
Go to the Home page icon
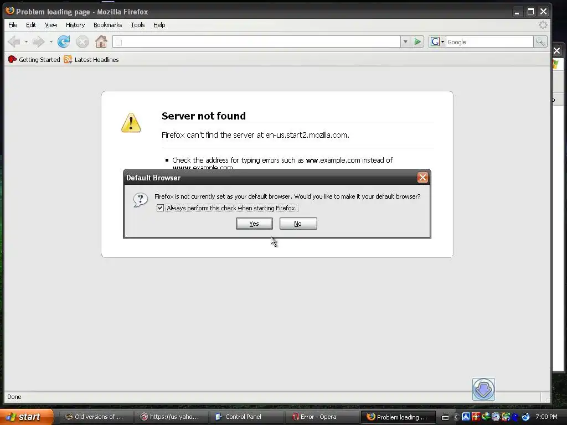(x=101, y=42)
